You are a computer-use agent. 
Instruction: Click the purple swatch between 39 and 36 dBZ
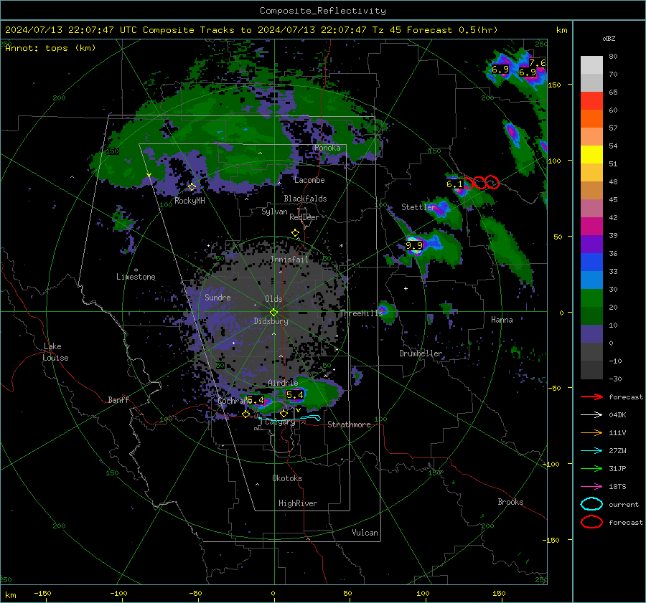coord(591,244)
